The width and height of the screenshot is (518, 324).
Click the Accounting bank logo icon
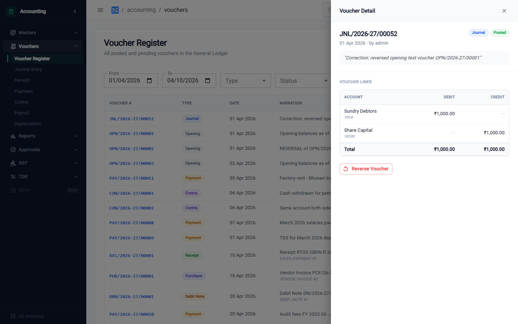click(11, 12)
